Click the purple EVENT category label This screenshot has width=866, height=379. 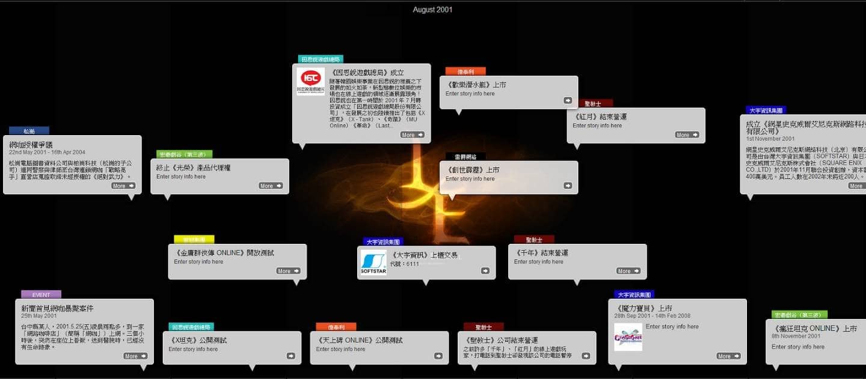click(41, 295)
